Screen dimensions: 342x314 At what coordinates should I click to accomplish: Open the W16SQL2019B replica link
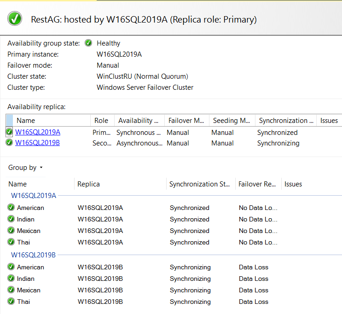click(38, 143)
